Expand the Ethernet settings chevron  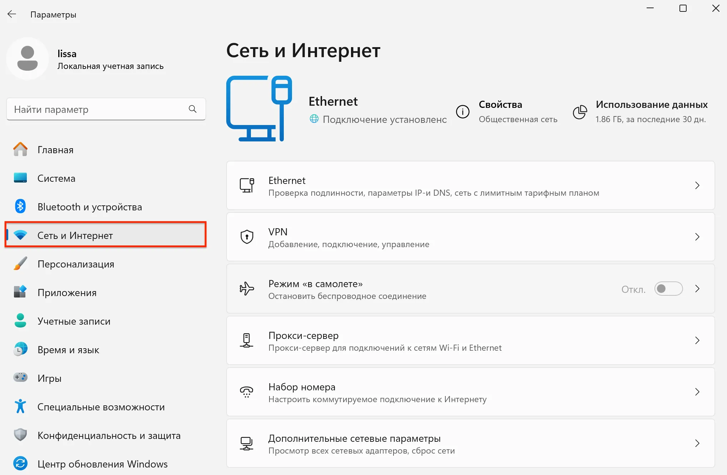tap(697, 185)
